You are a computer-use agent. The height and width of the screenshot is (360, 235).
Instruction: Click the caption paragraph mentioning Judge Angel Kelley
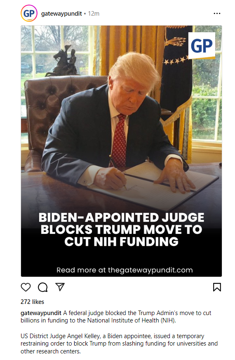119,344
